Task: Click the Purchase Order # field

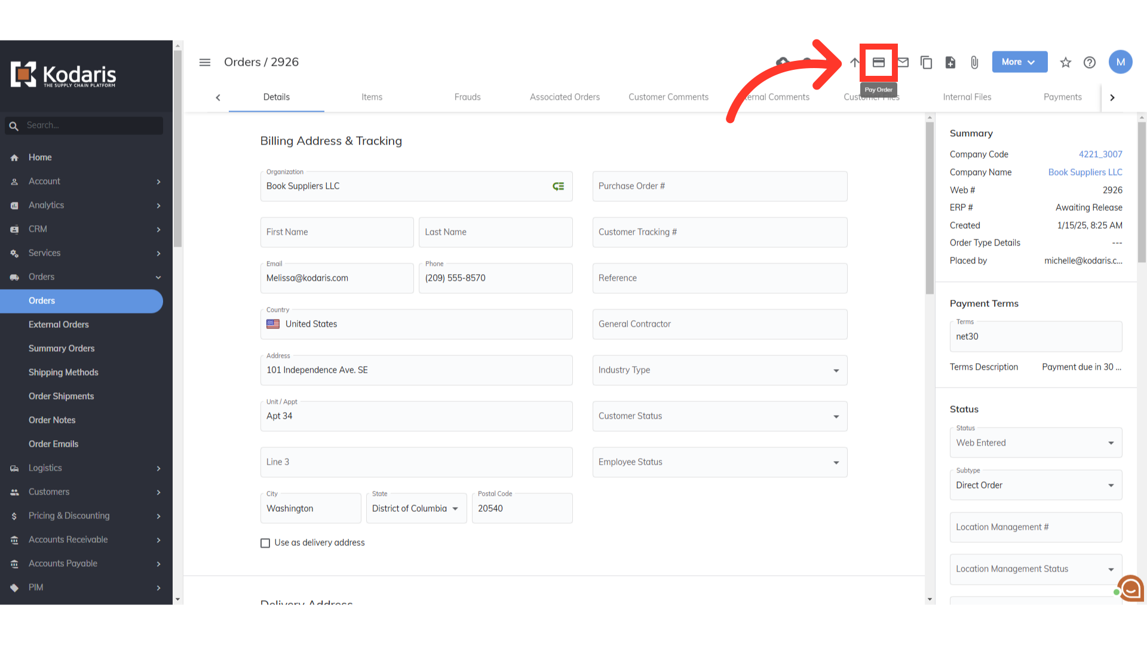Action: pyautogui.click(x=719, y=186)
